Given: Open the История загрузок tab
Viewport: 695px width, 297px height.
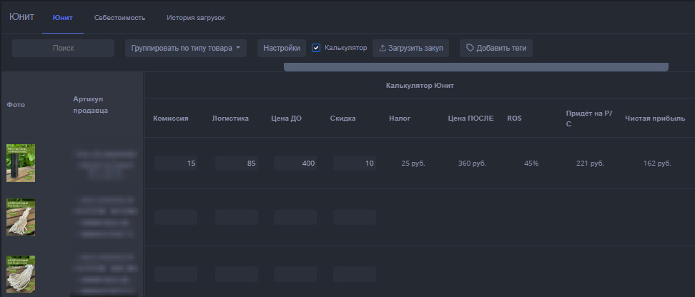Looking at the screenshot, I should pos(194,17).
